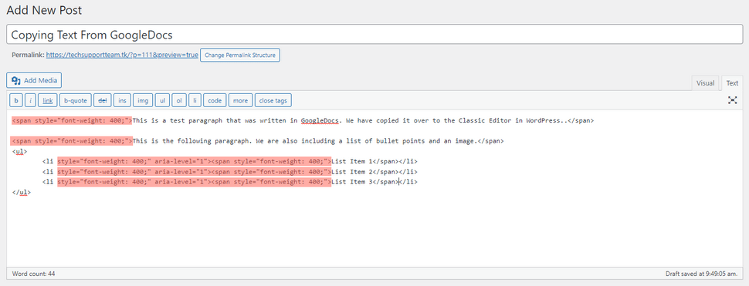
Task: Click the closing </ul> tag text
Action: coord(22,193)
